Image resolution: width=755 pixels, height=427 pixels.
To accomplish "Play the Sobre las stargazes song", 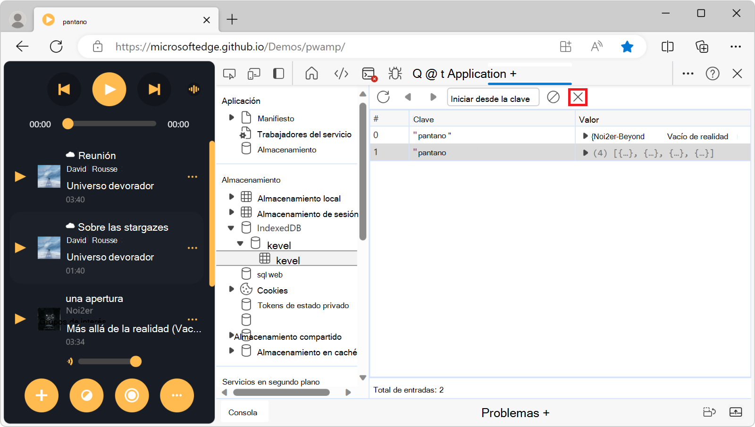I will pos(20,248).
